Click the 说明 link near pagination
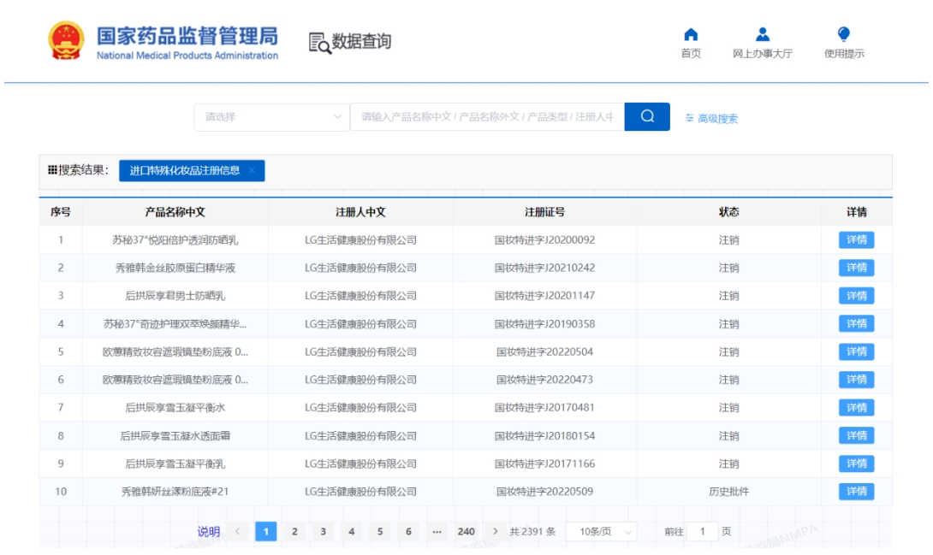 pyautogui.click(x=209, y=532)
